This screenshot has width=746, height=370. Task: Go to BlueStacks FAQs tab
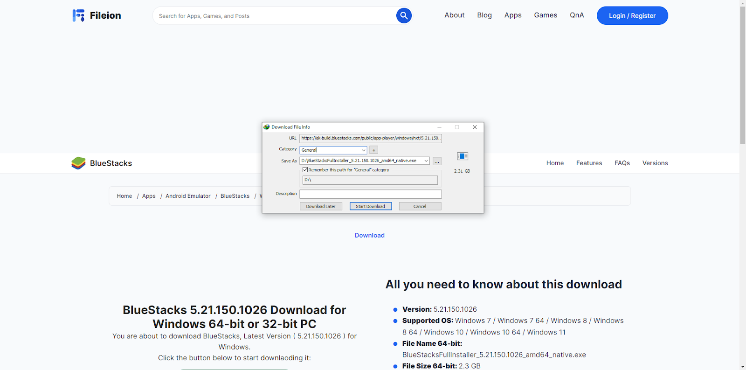pyautogui.click(x=622, y=163)
